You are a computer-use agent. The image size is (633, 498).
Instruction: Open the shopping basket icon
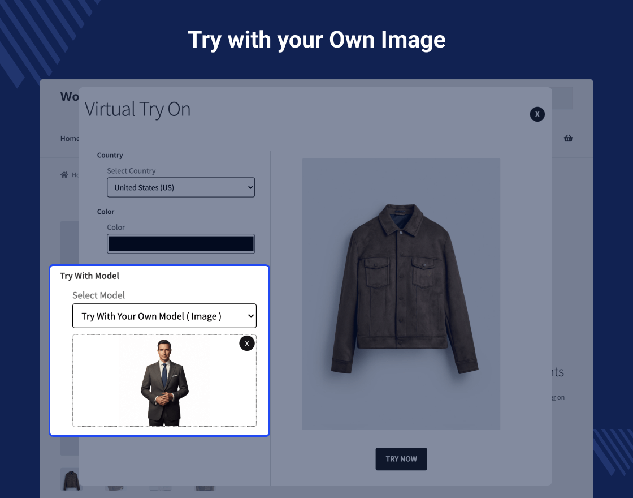[x=568, y=138]
